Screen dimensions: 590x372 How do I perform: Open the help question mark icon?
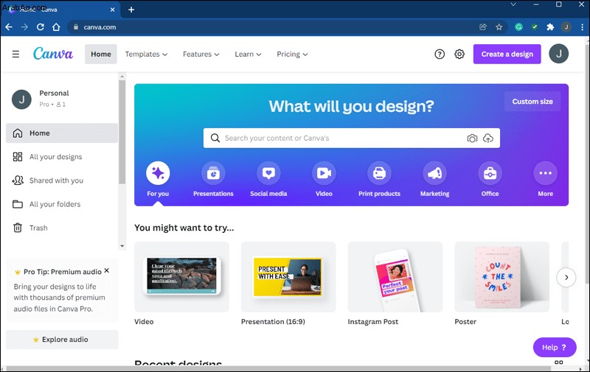[x=440, y=54]
